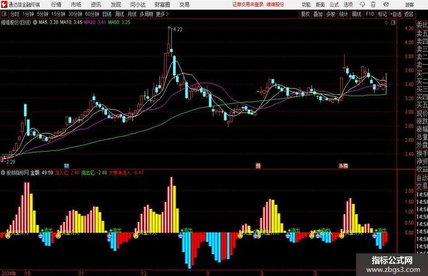Screen dimensions: 428x276
Task: Click the 多股 multi-stock button
Action: (x=331, y=14)
